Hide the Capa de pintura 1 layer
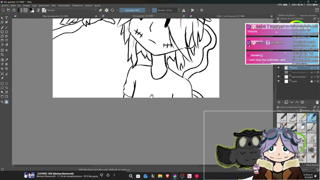The width and height of the screenshot is (320, 180). coord(278,77)
